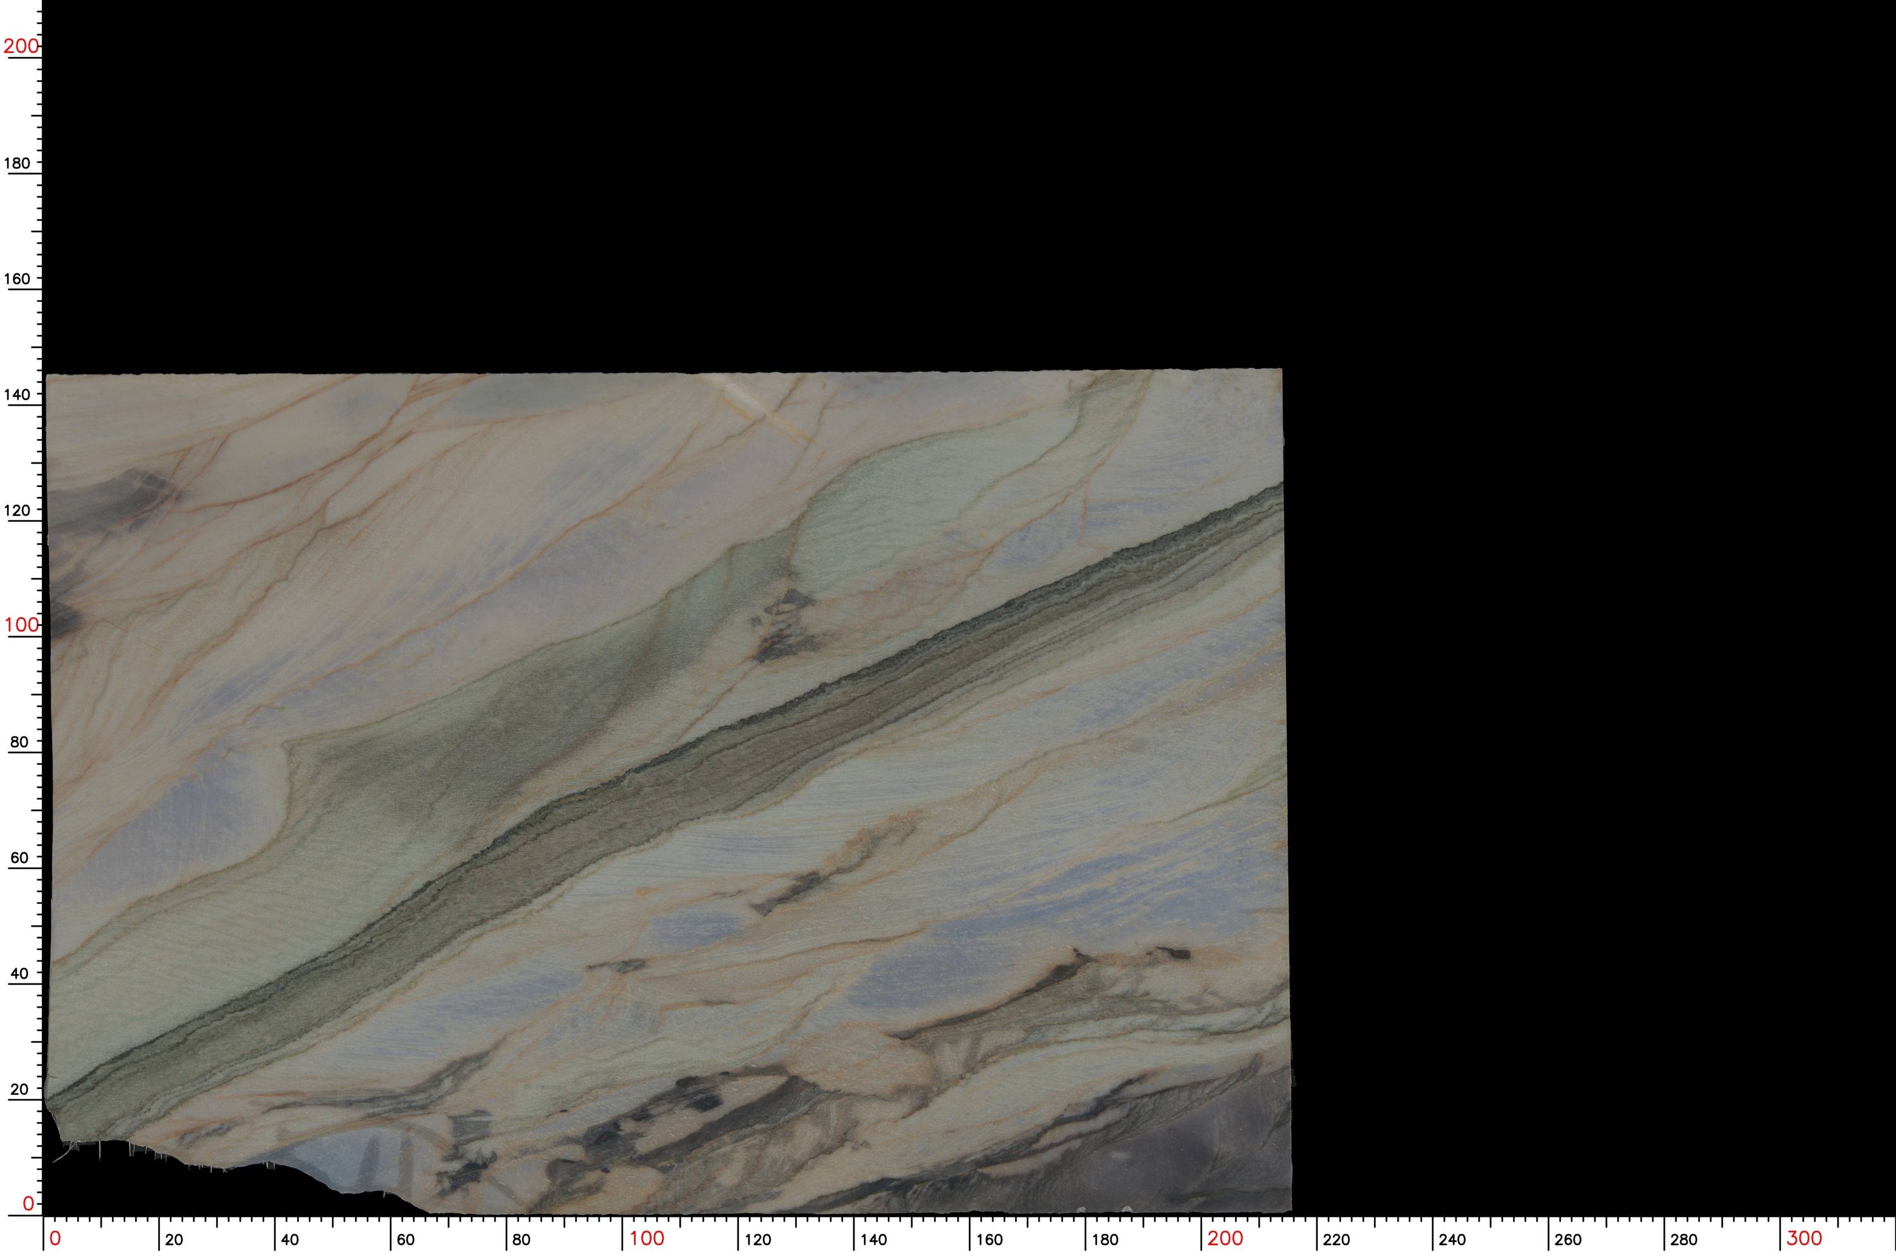Click '160' label on vertical ruler
This screenshot has height=1259, width=1896.
pos(17,279)
